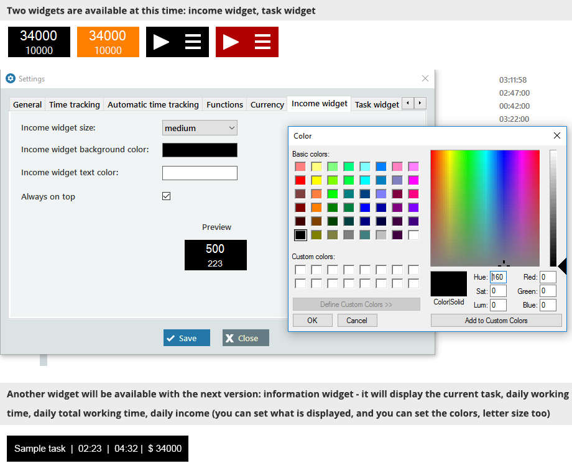The image size is (572, 471).
Task: Switch to the Time tracking tab
Action: [74, 104]
